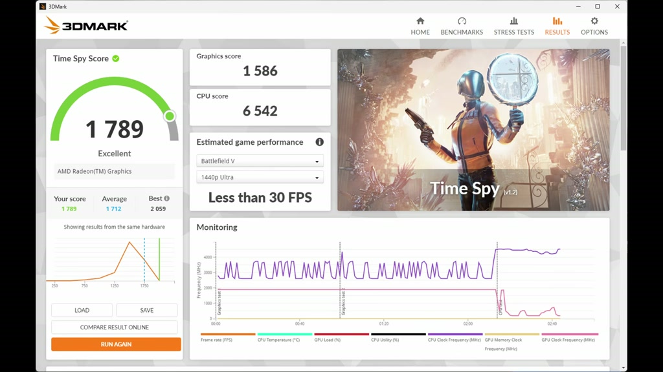Open Stress Tests chart icon
The image size is (663, 372).
[513, 21]
